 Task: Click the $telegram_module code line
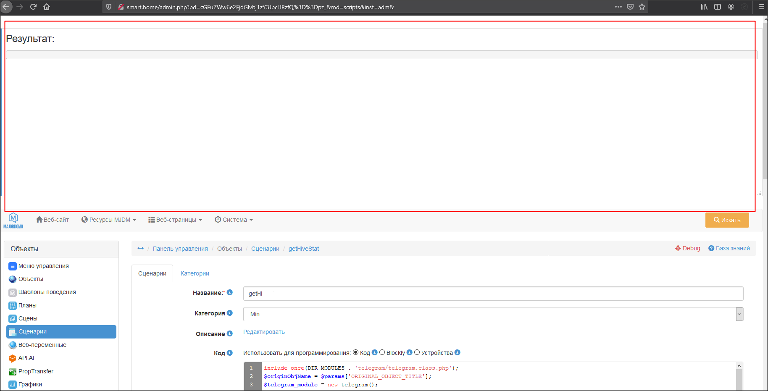tap(321, 385)
